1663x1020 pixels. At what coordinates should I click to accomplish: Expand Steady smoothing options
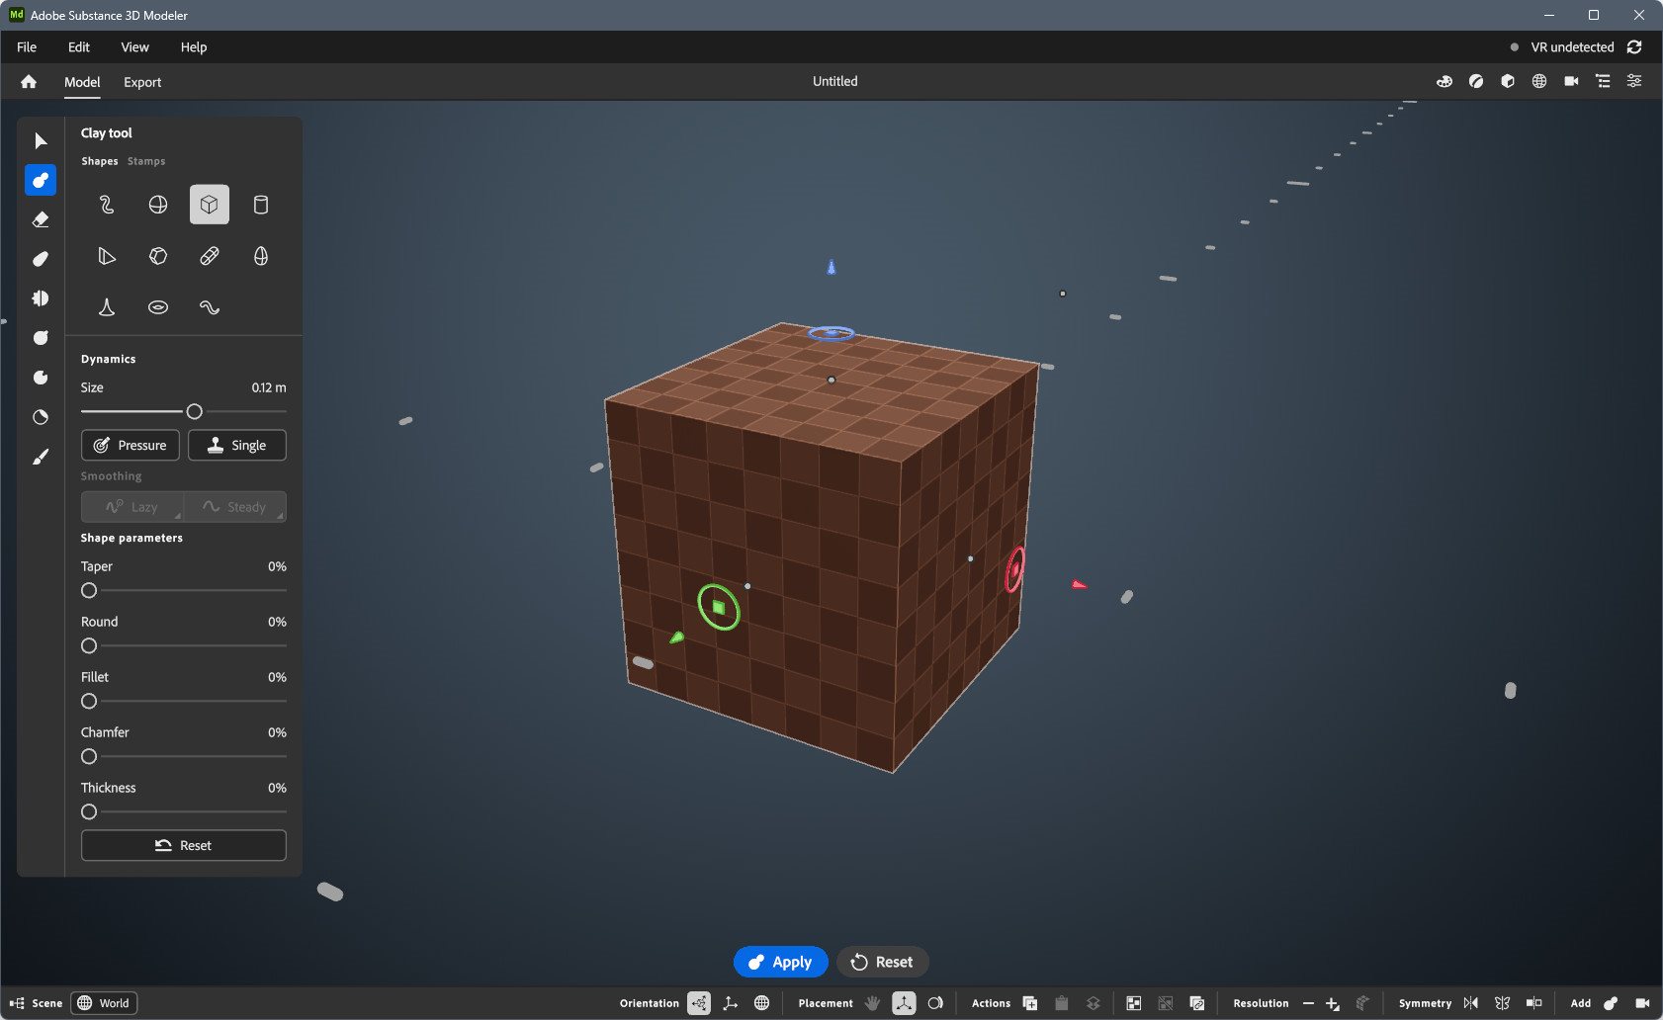pyautogui.click(x=235, y=507)
